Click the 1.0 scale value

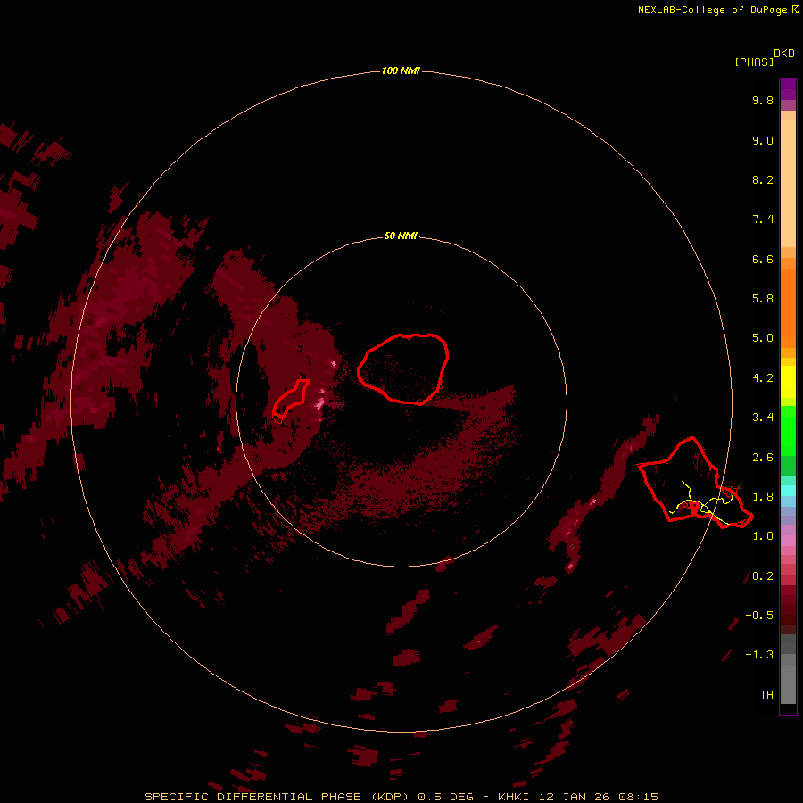coord(763,536)
